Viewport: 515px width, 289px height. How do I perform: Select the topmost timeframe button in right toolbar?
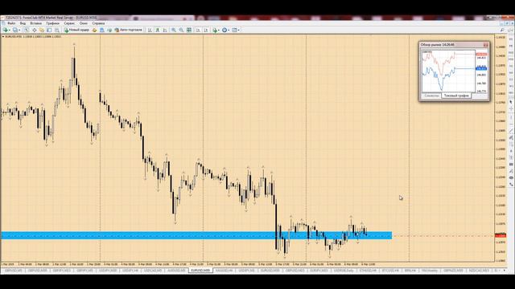511,39
